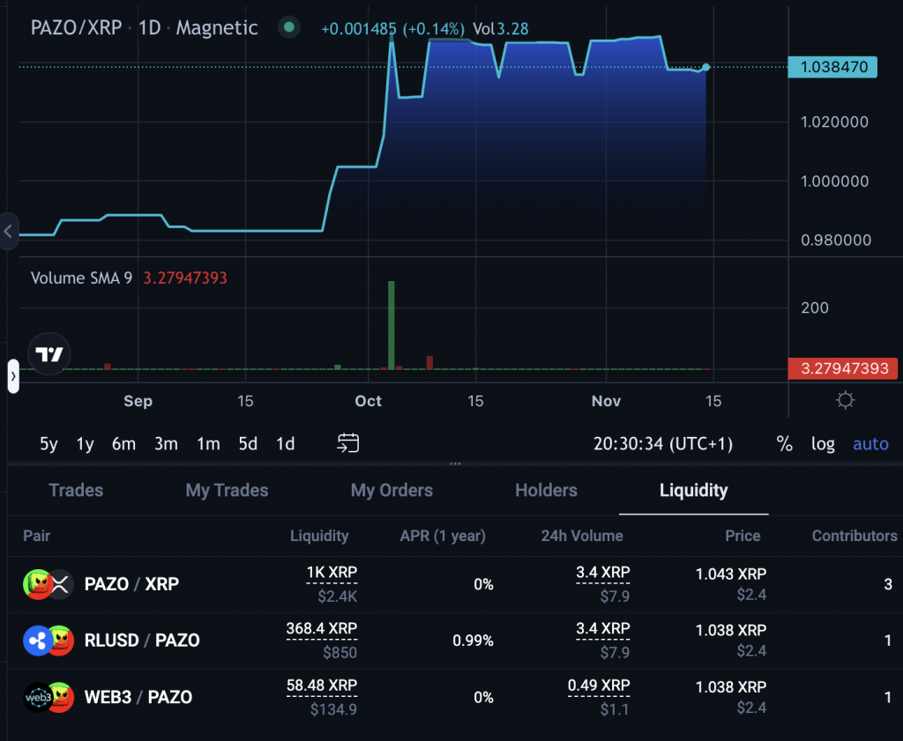
Task: Click the 1.038470 current price label
Action: [x=832, y=67]
